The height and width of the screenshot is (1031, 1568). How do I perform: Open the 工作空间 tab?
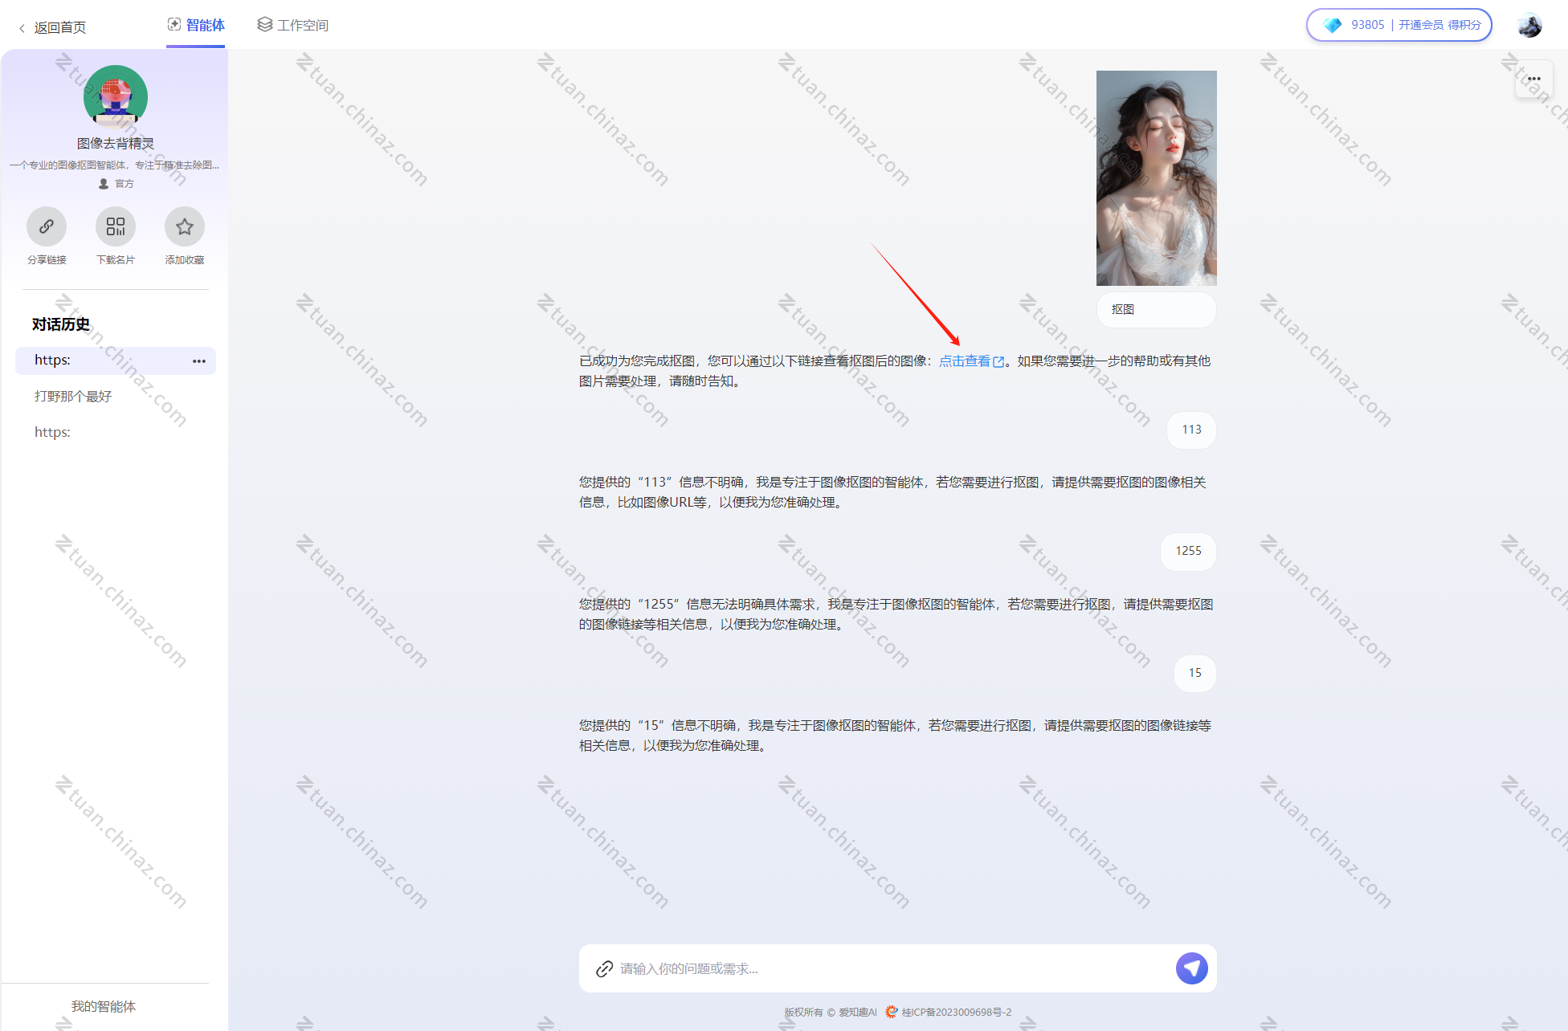tap(293, 26)
